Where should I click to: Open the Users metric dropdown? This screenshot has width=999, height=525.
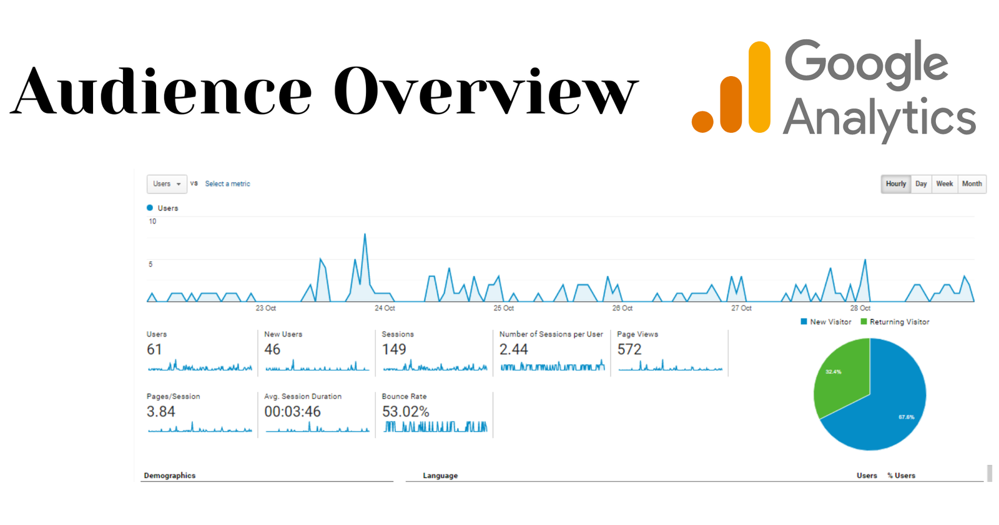pos(167,184)
